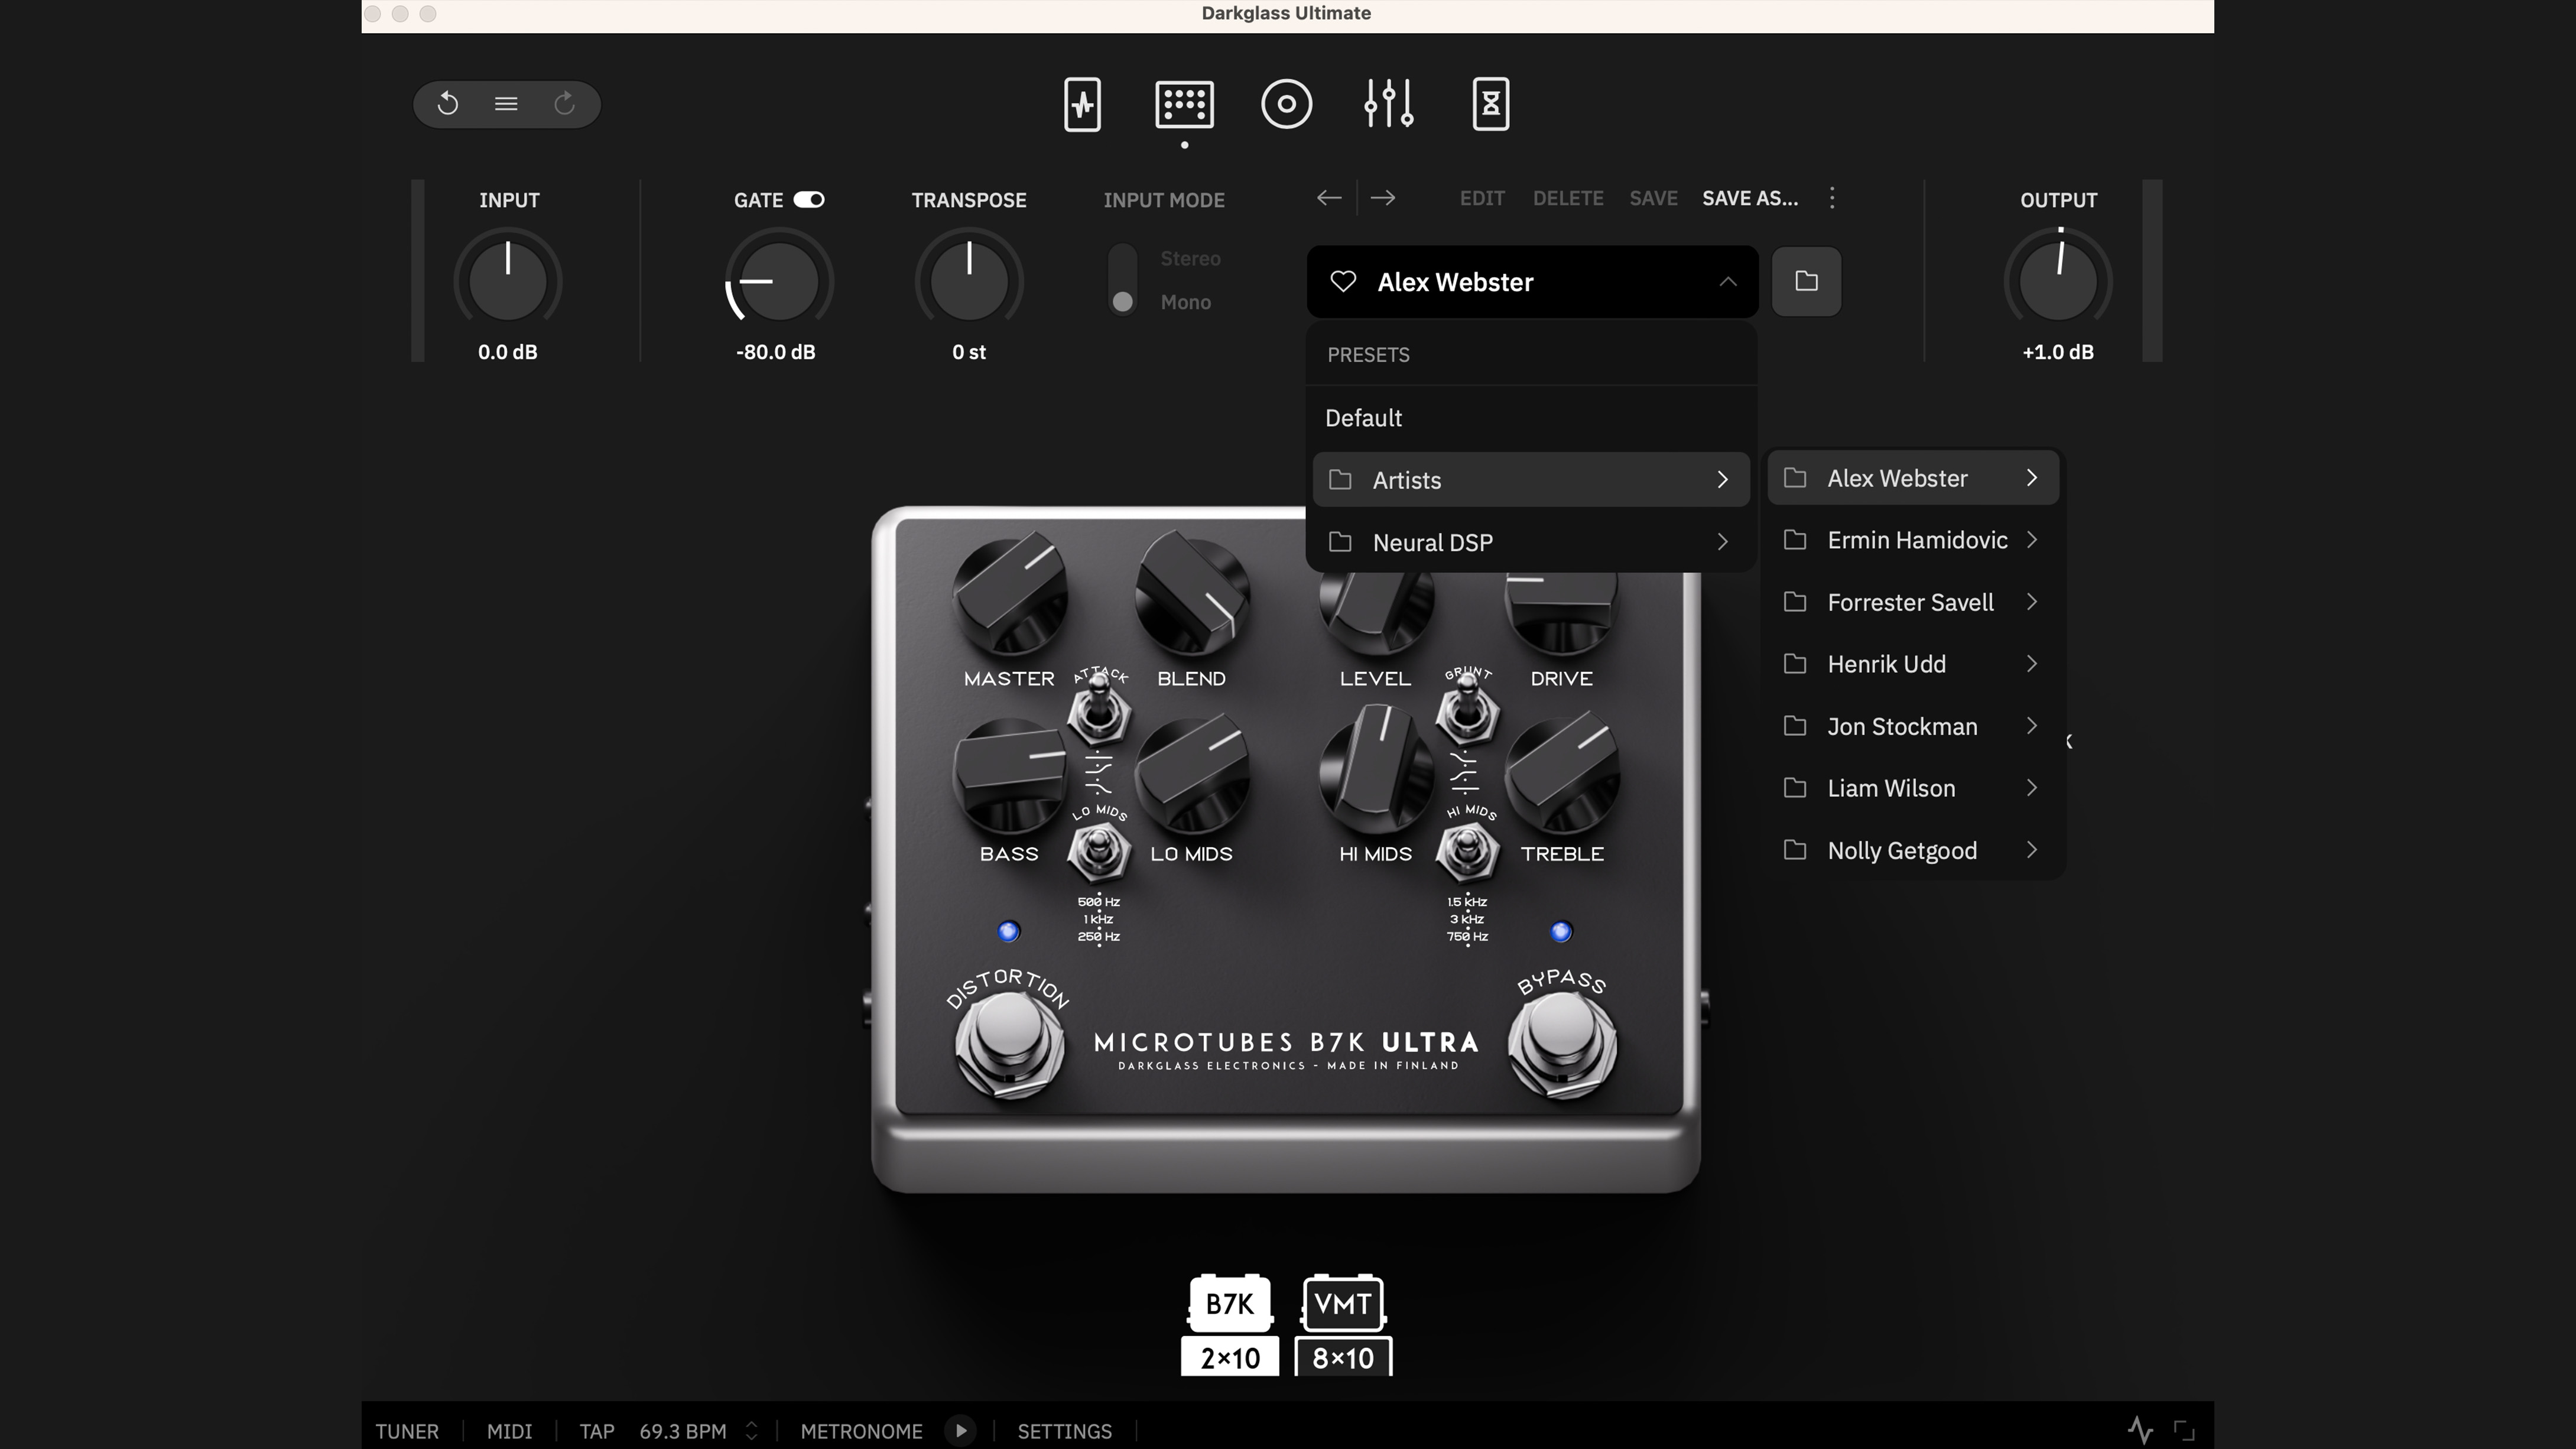Stomp the DISTORTION footswitch
Image resolution: width=2576 pixels, height=1449 pixels.
pos(1009,1045)
